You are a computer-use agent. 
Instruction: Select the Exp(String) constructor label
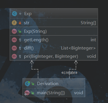[x=35, y=31]
